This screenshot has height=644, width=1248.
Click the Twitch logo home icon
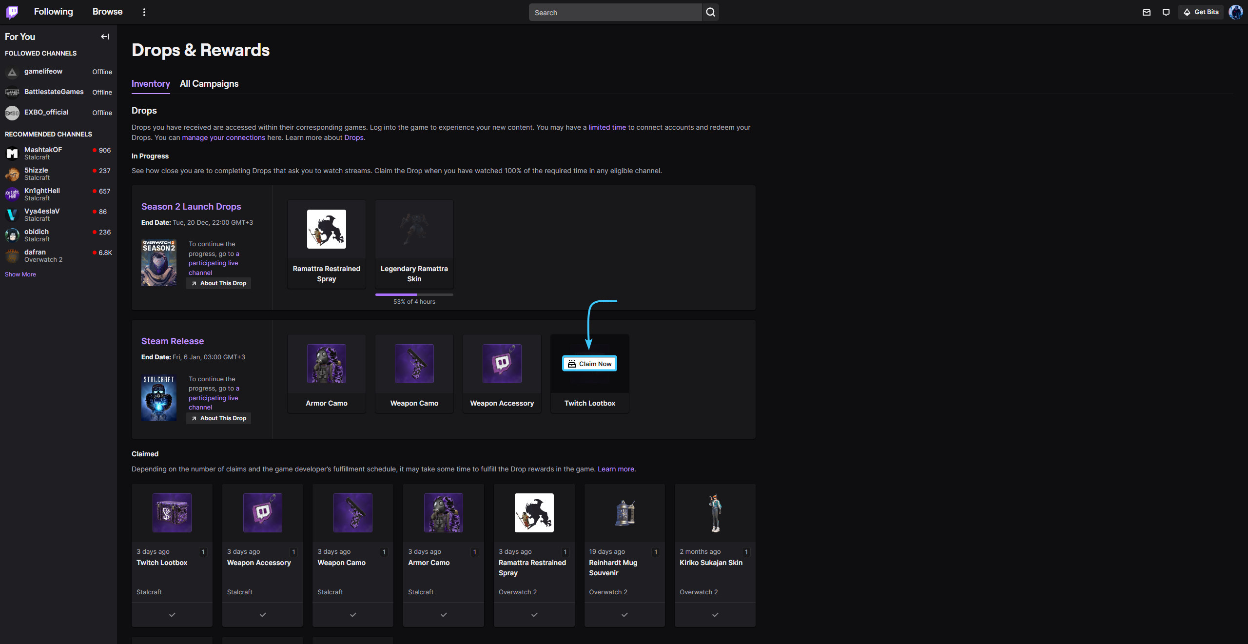click(x=12, y=12)
